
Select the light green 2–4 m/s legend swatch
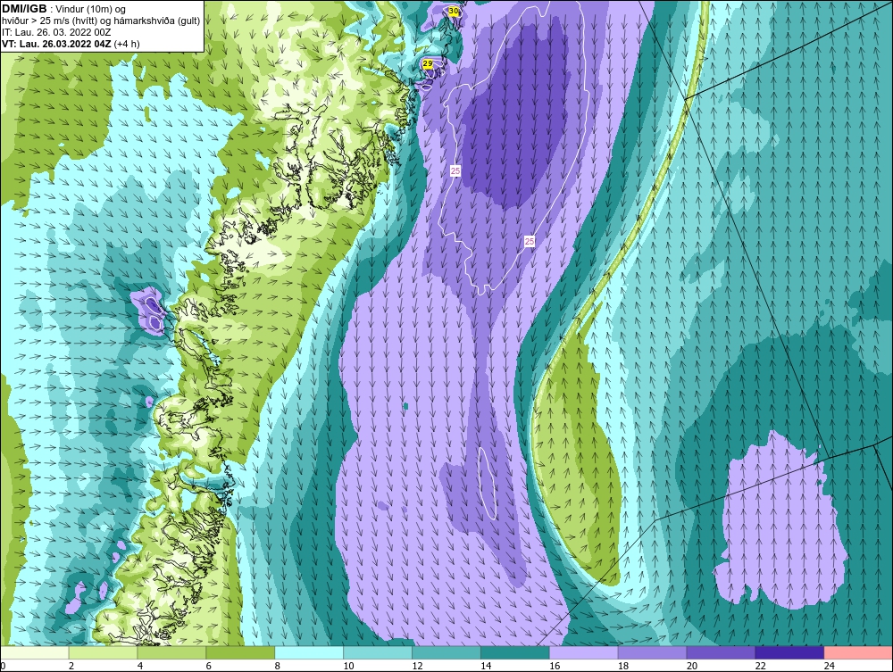pos(103,652)
